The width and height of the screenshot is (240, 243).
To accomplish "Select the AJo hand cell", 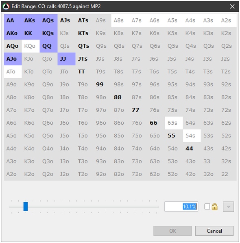I will click(x=13, y=59).
